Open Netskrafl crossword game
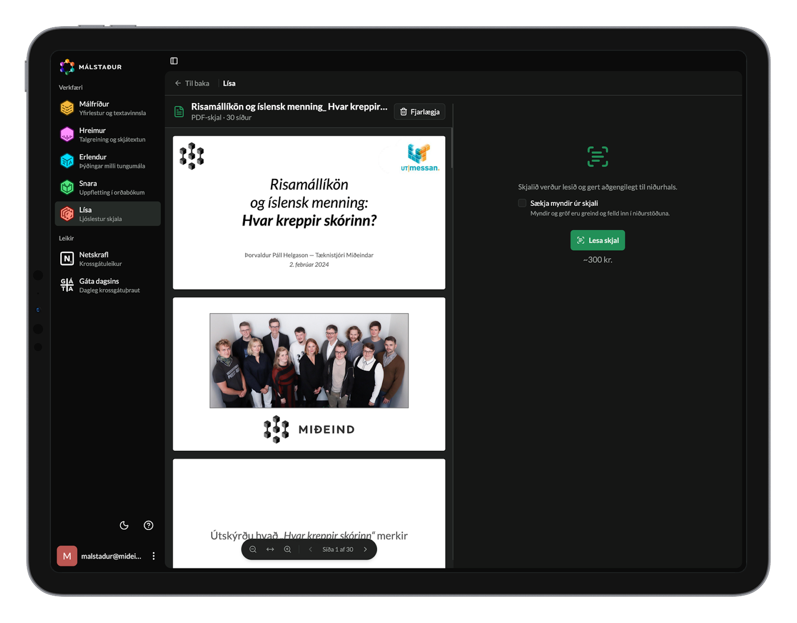 [108, 259]
